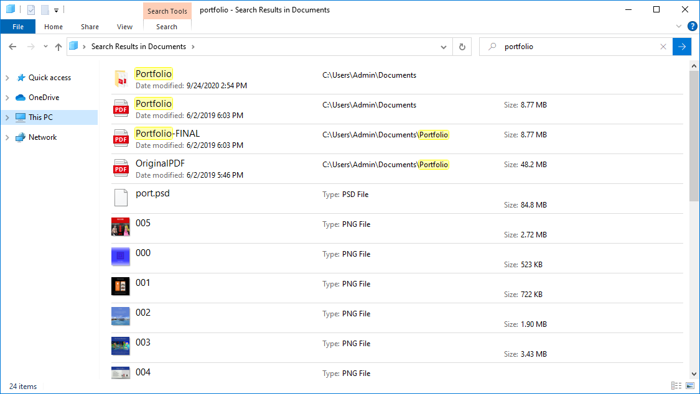Open the File menu tab
This screenshot has width=700, height=394.
(x=18, y=27)
